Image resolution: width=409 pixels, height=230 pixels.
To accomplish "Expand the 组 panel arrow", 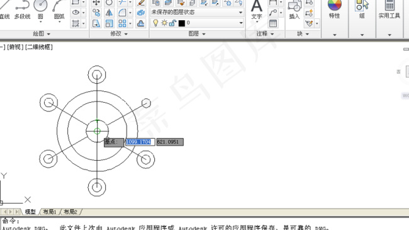I will pos(362,35).
